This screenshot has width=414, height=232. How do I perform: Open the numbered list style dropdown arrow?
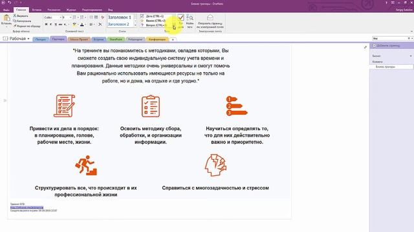pyautogui.click(x=85, y=17)
